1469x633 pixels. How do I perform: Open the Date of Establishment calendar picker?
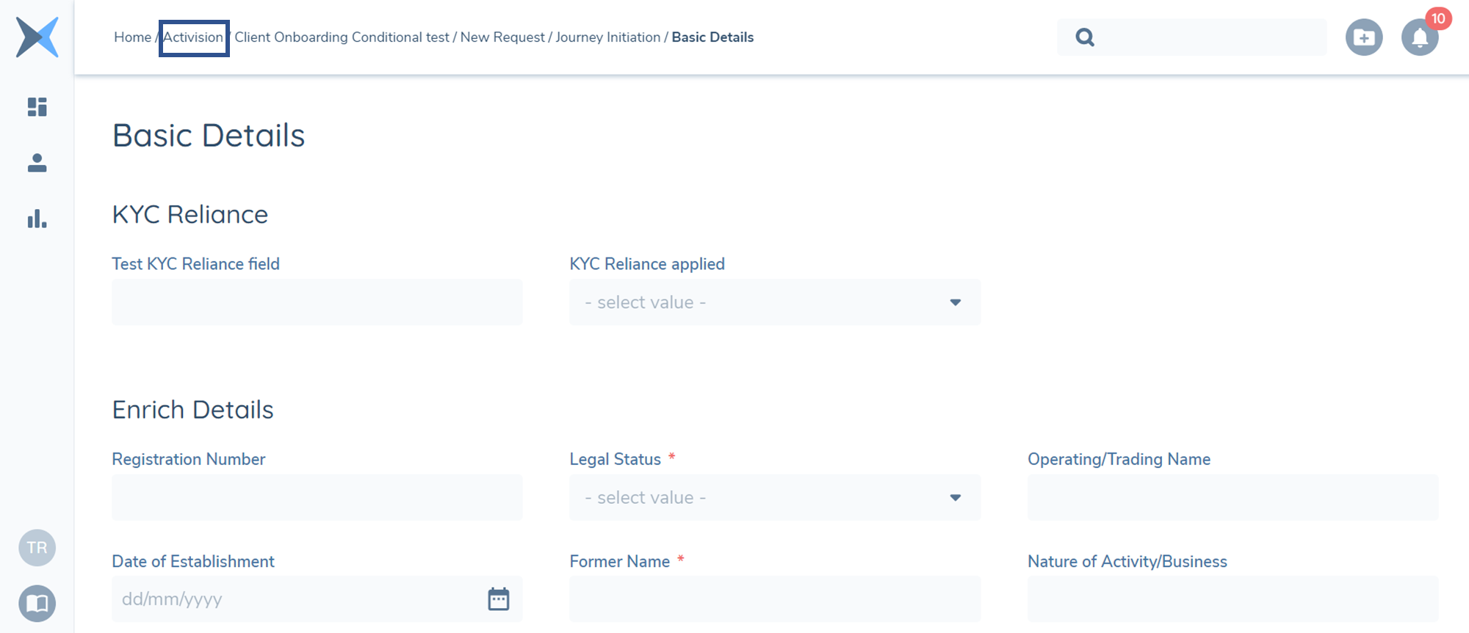coord(499,599)
